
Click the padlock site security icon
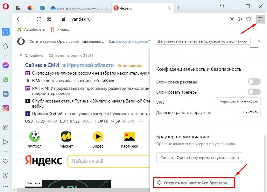[64, 19]
